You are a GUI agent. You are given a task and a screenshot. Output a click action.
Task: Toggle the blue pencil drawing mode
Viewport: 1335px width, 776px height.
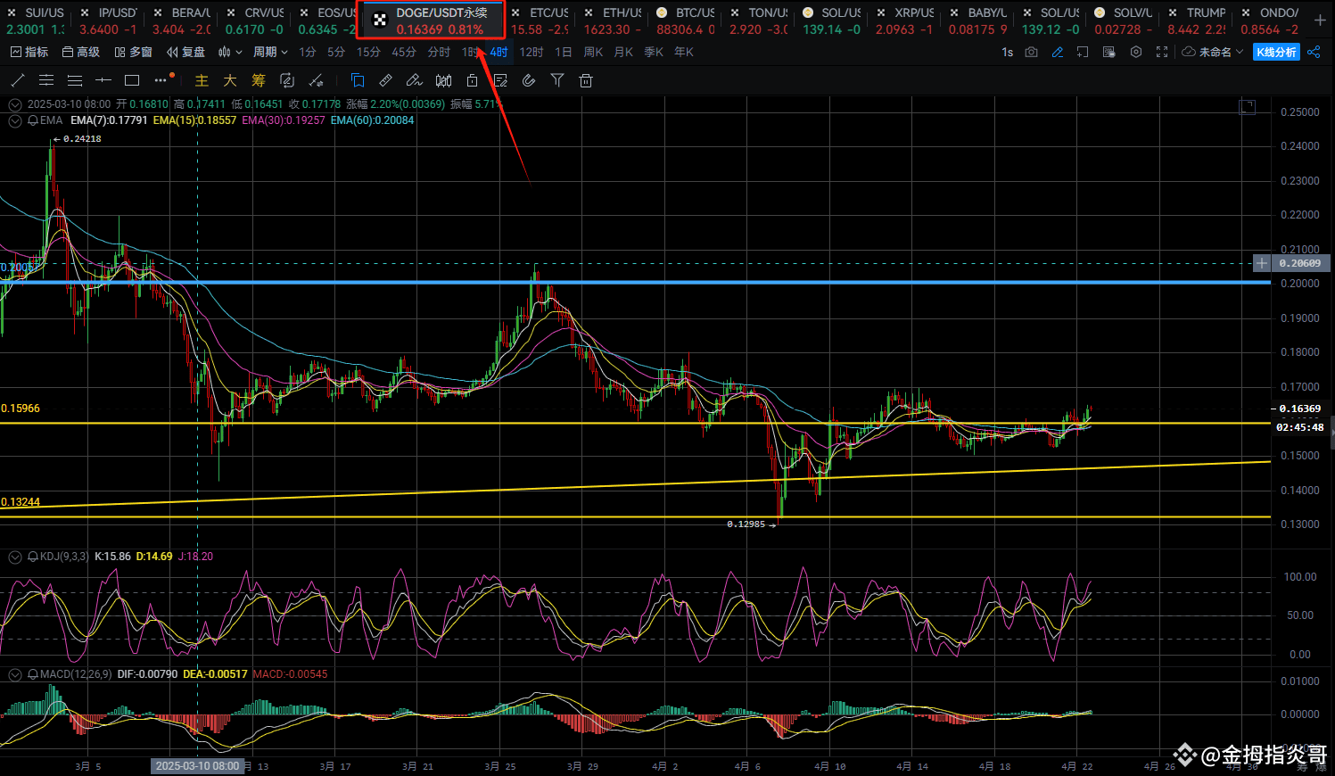1057,52
